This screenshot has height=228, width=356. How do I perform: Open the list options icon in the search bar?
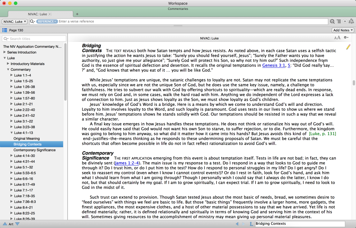point(339,22)
